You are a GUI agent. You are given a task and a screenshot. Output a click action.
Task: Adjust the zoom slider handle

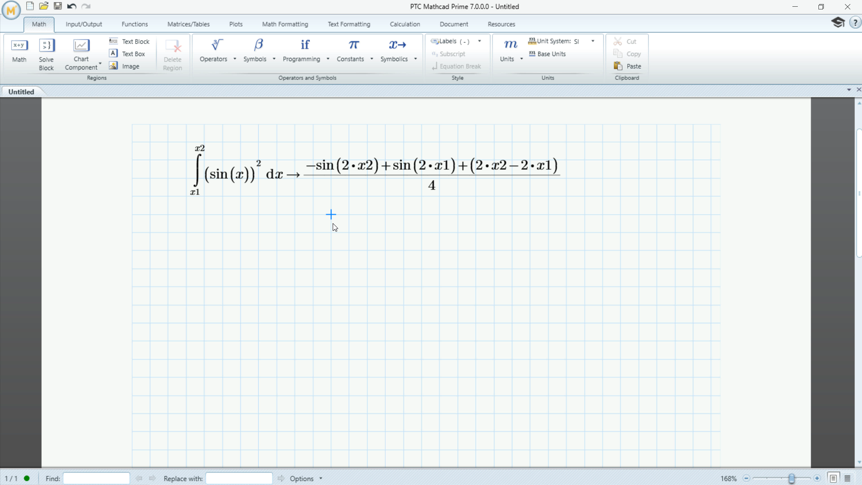point(792,479)
